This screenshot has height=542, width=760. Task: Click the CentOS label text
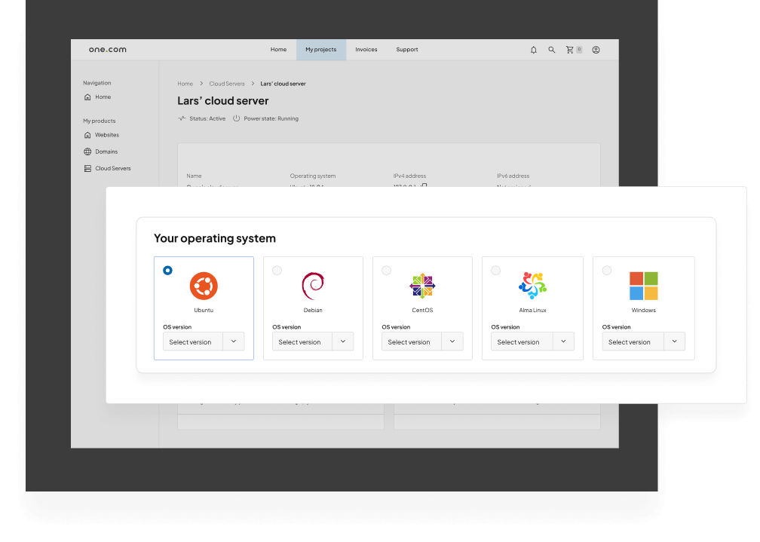pyautogui.click(x=422, y=311)
